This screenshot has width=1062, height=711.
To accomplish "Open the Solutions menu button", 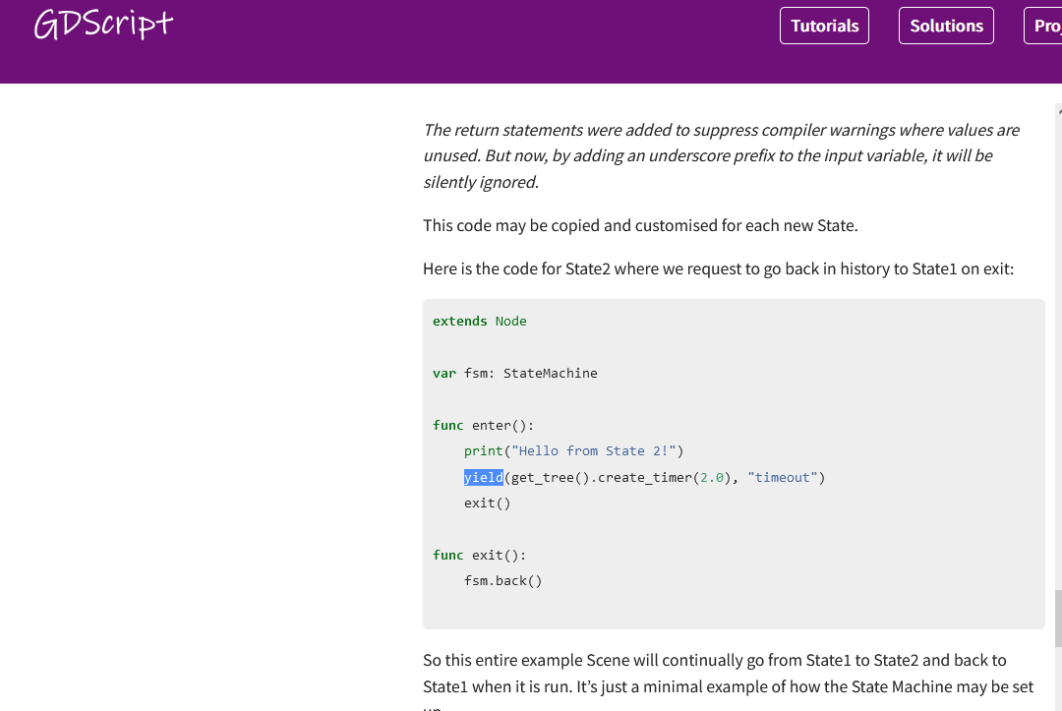I will (946, 26).
